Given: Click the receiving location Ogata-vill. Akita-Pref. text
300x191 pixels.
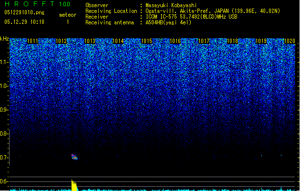Looking at the screenshot, I should (x=188, y=11).
